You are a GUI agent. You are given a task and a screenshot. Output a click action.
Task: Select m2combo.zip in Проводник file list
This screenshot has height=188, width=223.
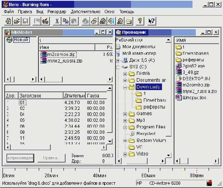point(196,85)
